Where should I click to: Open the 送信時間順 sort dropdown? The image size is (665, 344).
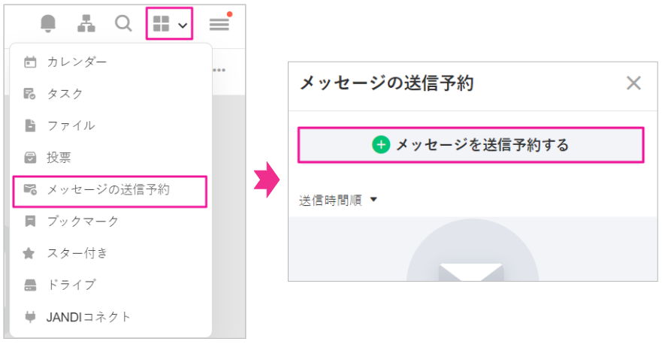pos(338,200)
